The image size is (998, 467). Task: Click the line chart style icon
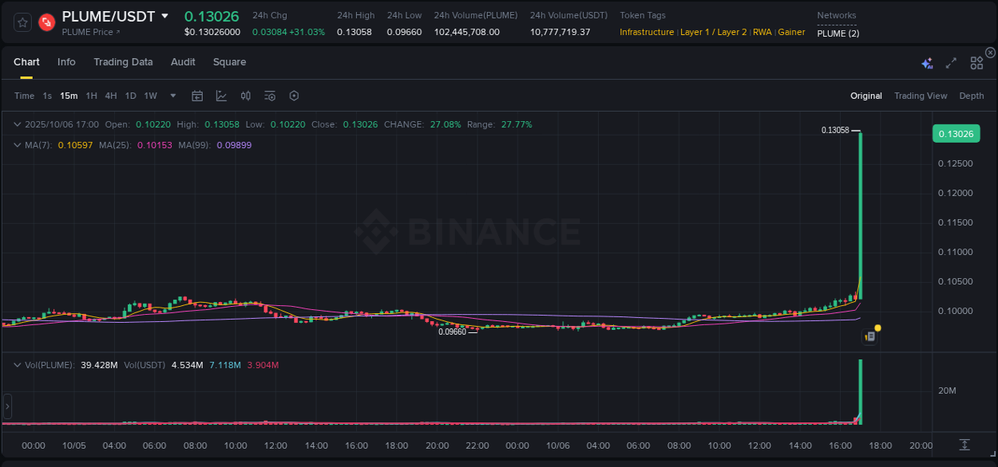pos(220,96)
